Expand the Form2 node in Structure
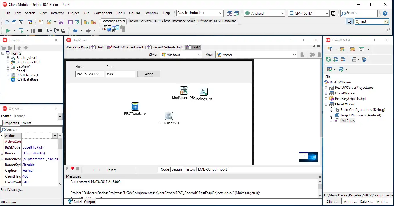 (x=3, y=53)
